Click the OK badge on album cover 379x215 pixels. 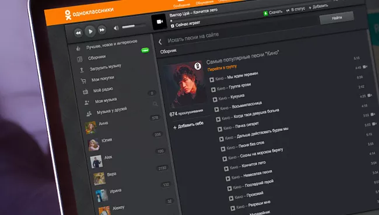198,66
